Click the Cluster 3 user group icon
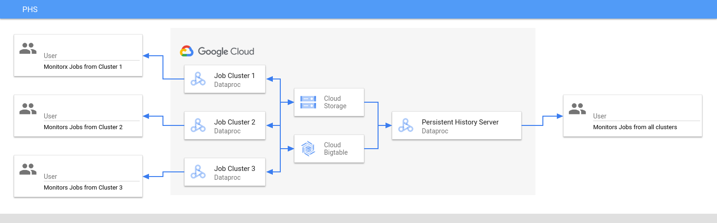This screenshot has height=223, width=717. click(28, 169)
